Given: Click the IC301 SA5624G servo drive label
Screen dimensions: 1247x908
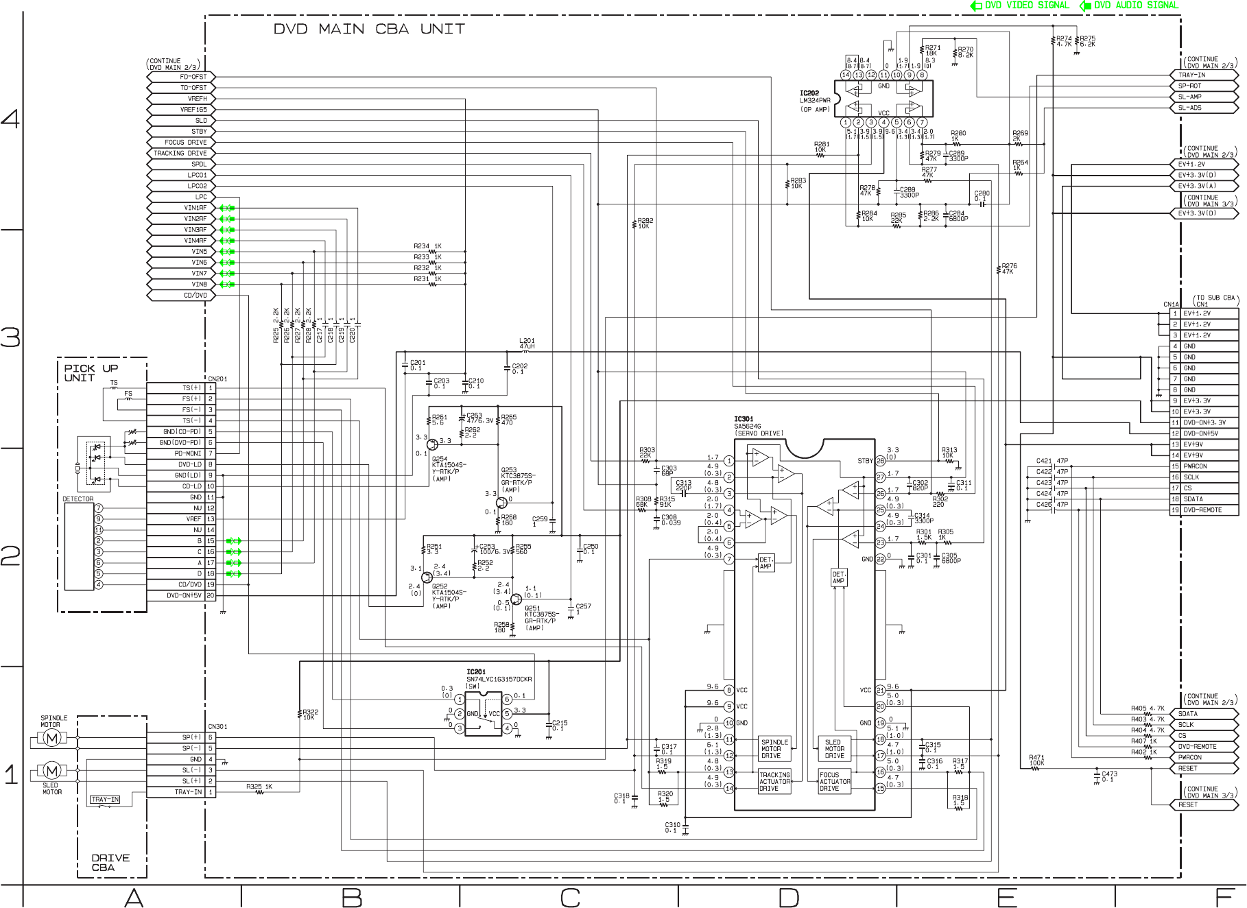Looking at the screenshot, I should 759,427.
